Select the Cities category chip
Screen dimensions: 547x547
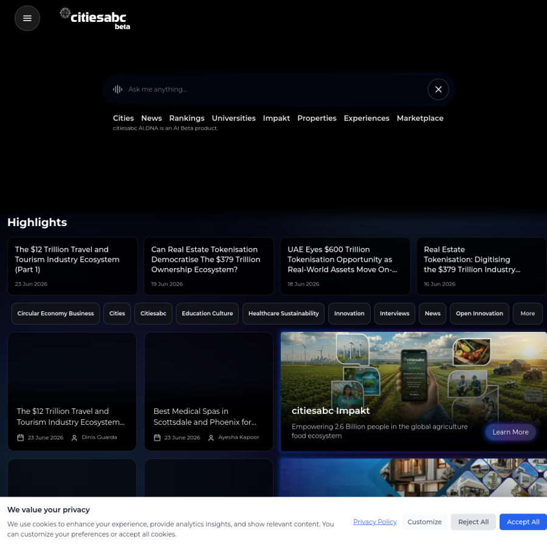coord(117,314)
